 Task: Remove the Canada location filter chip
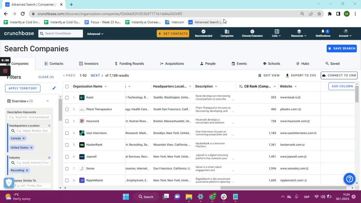click(24, 138)
